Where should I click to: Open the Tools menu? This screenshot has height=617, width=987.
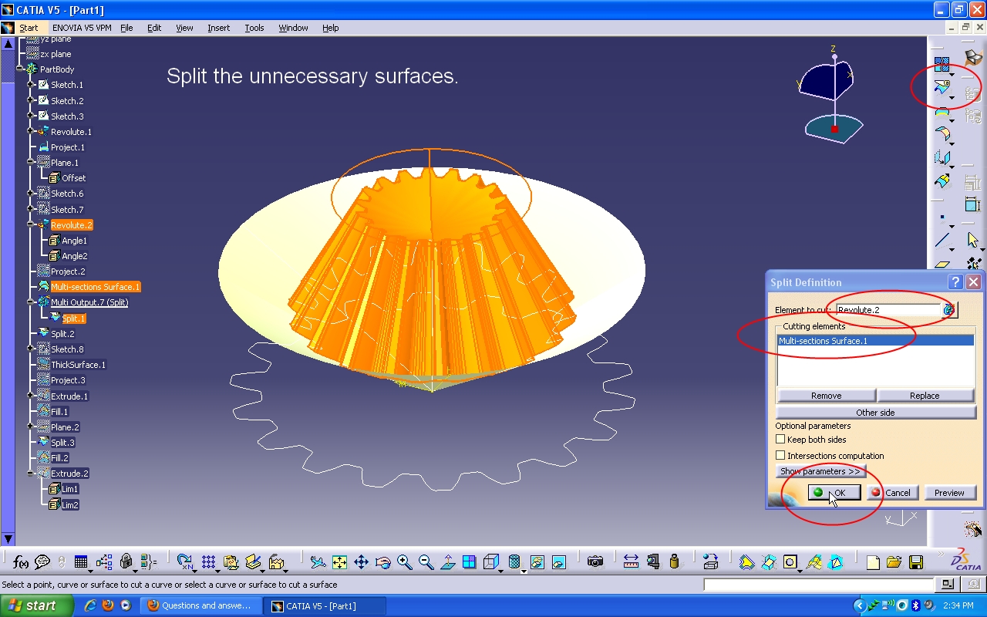(254, 28)
